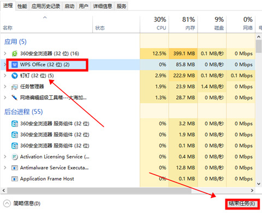The height and width of the screenshot is (213, 262).
Task: Switch to the 用户 tab
Action: pyautogui.click(x=84, y=7)
